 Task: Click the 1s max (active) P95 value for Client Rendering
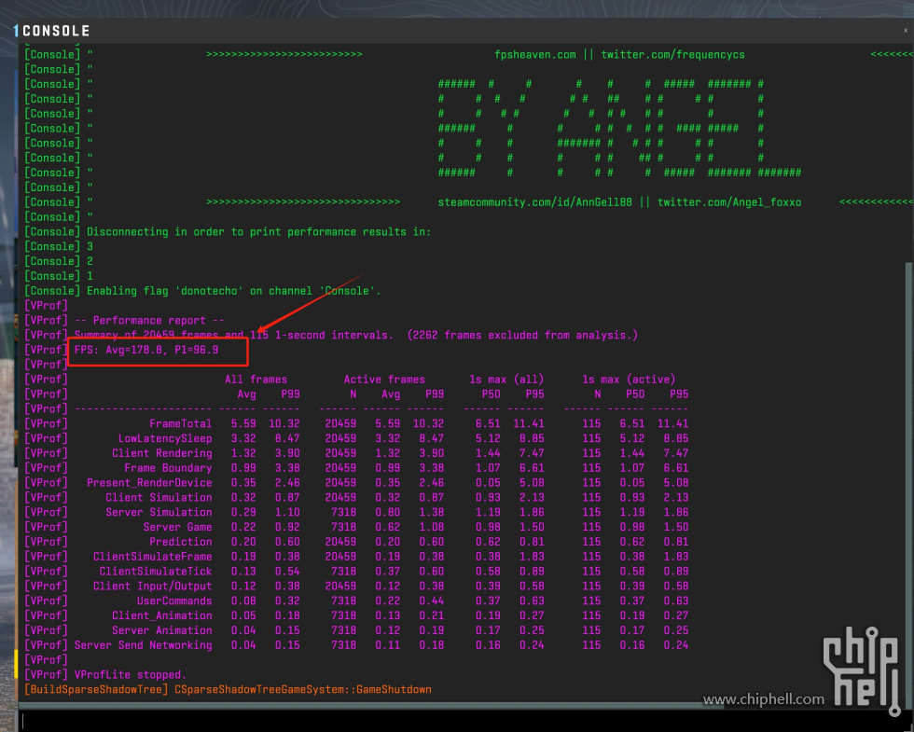pos(675,453)
